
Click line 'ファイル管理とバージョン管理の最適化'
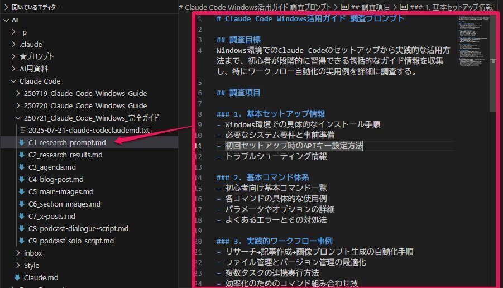coord(295,262)
